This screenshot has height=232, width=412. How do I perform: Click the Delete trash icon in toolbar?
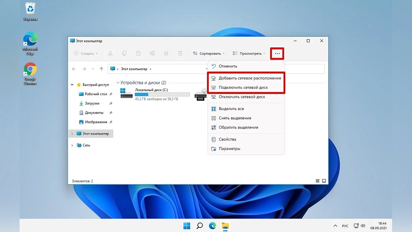(x=180, y=54)
